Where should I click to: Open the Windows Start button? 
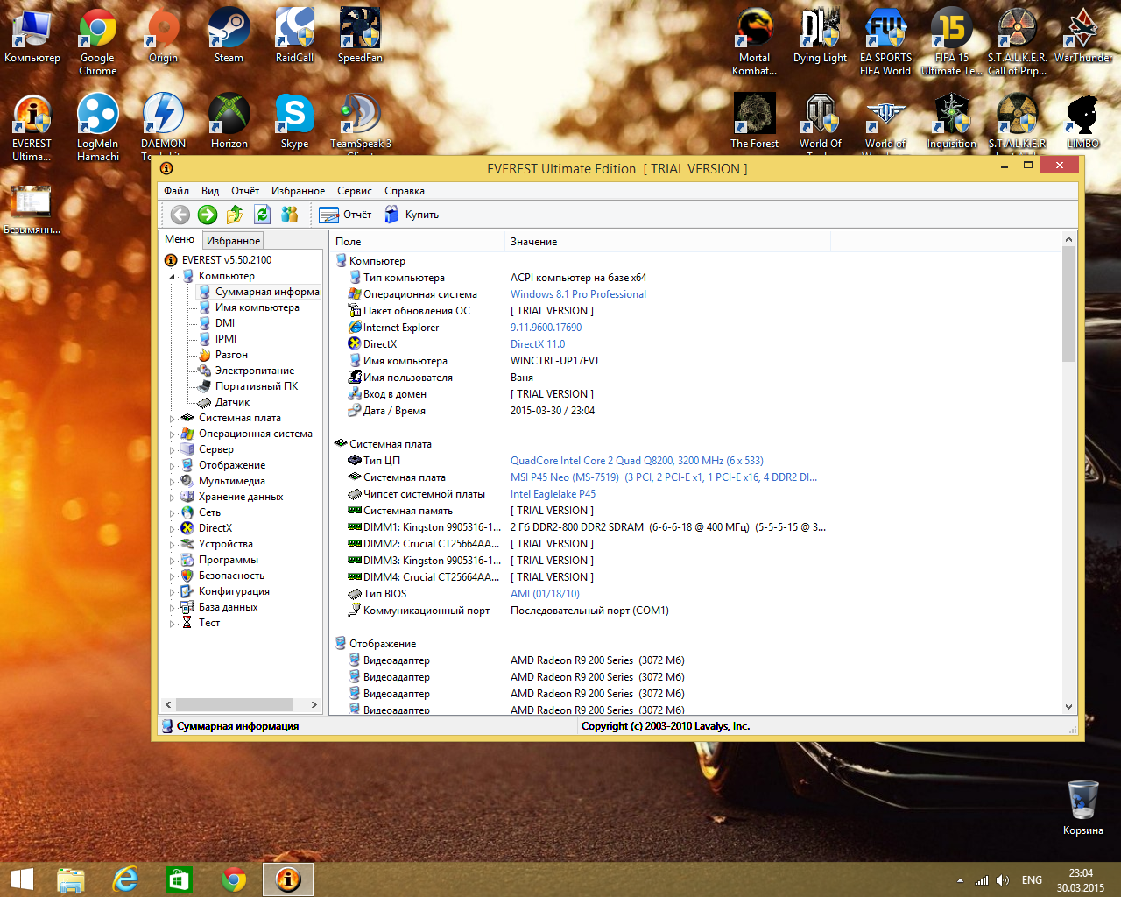click(x=21, y=879)
